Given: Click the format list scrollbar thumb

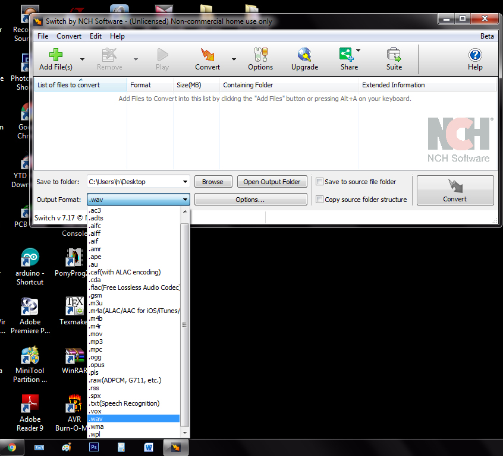Looking at the screenshot, I should [184, 325].
